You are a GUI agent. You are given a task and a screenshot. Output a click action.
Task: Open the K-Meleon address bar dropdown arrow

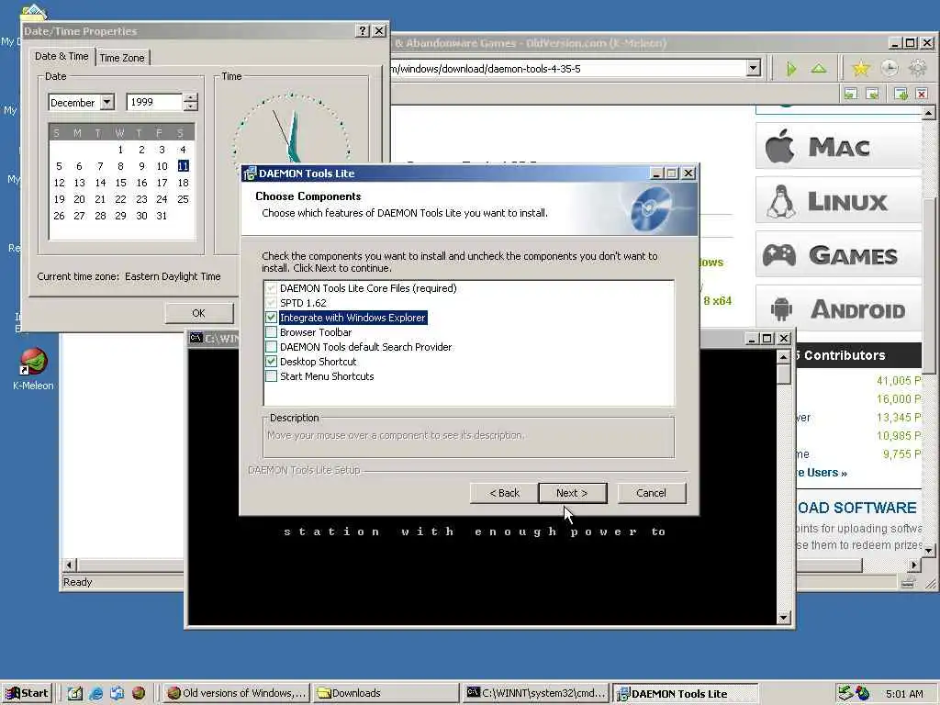754,68
